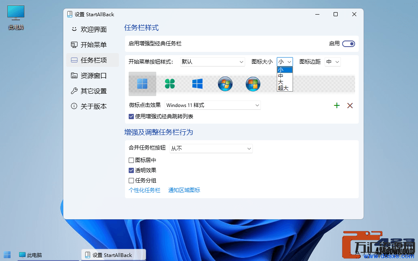This screenshot has height=261, width=418.
Task: Open the Windows Start button on taskbar
Action: click(7, 255)
